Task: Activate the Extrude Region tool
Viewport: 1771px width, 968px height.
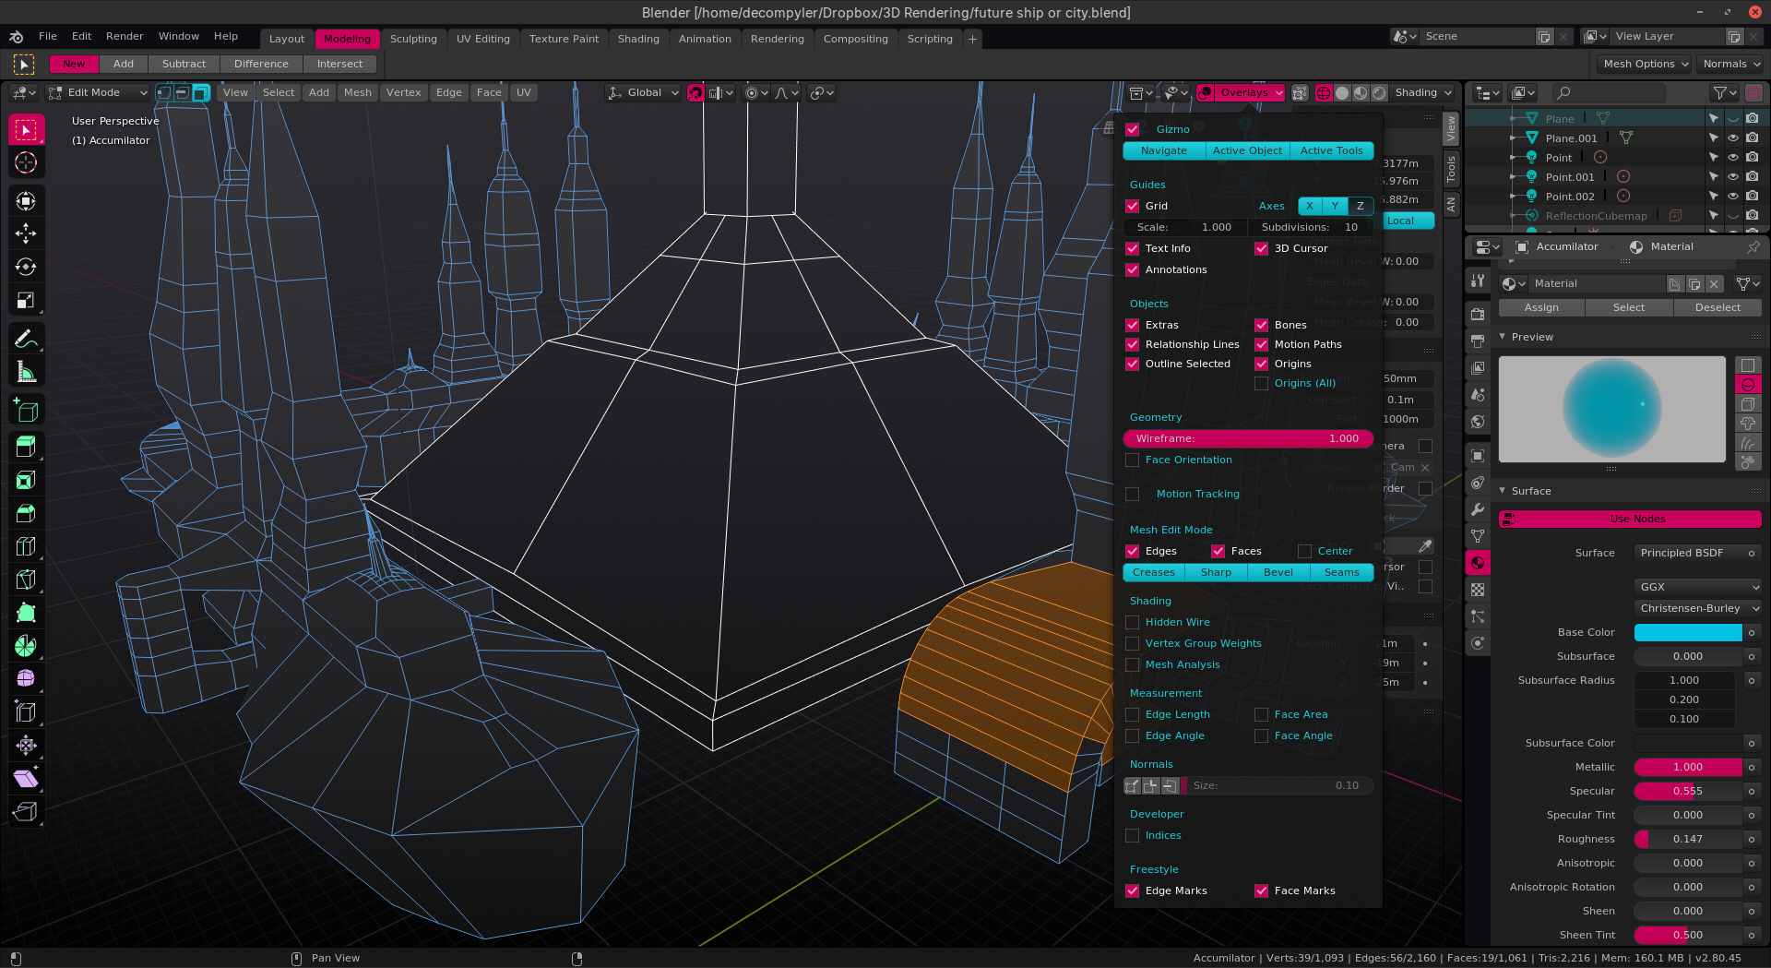Action: pos(26,448)
